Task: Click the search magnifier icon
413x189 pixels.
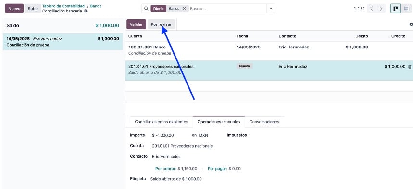Action: point(146,9)
